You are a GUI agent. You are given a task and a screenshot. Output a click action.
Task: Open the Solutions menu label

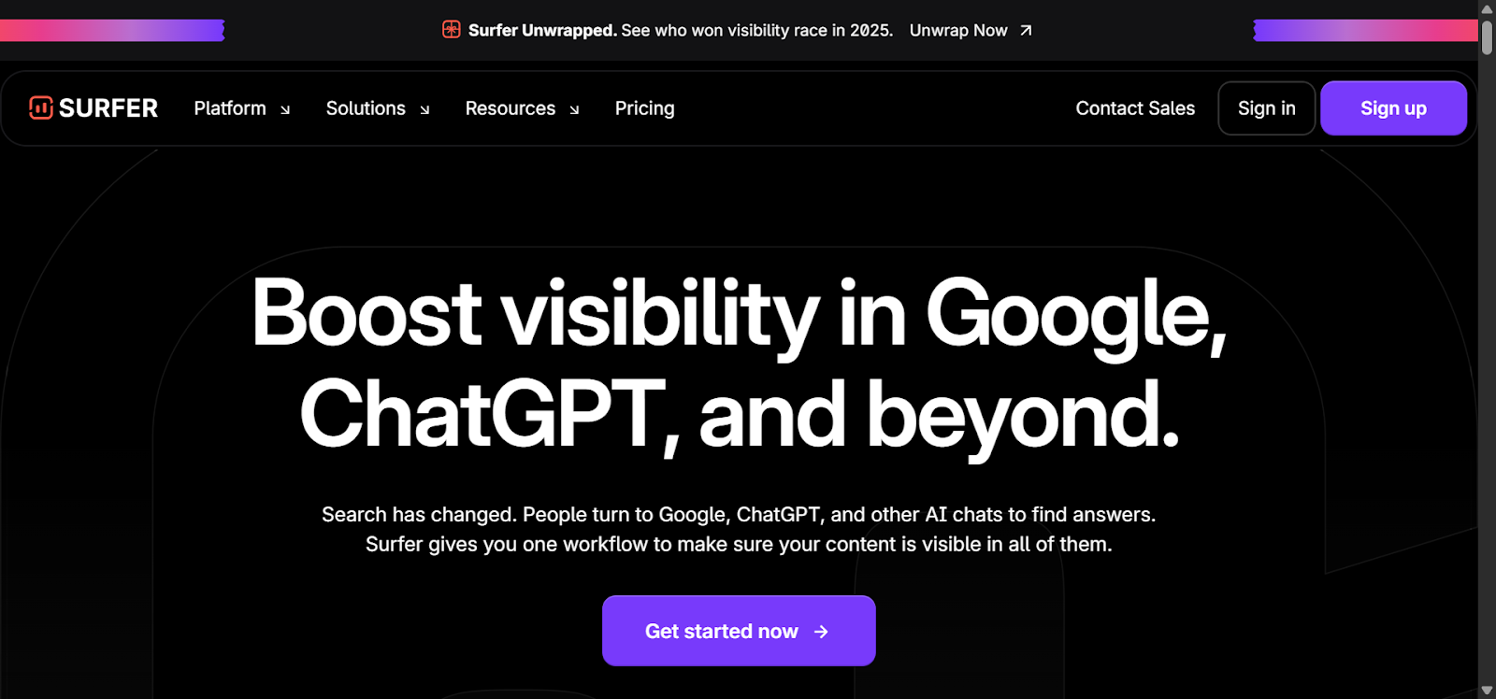(366, 108)
